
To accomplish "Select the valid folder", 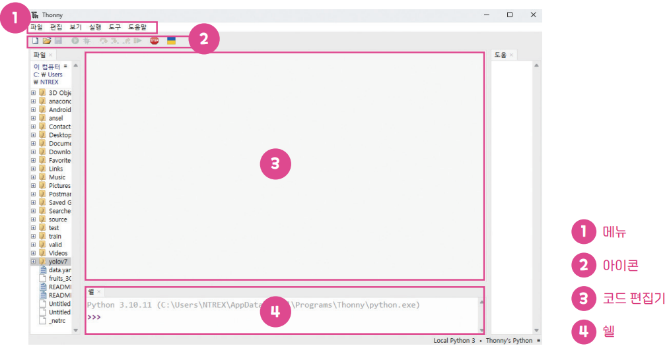I will [55, 245].
